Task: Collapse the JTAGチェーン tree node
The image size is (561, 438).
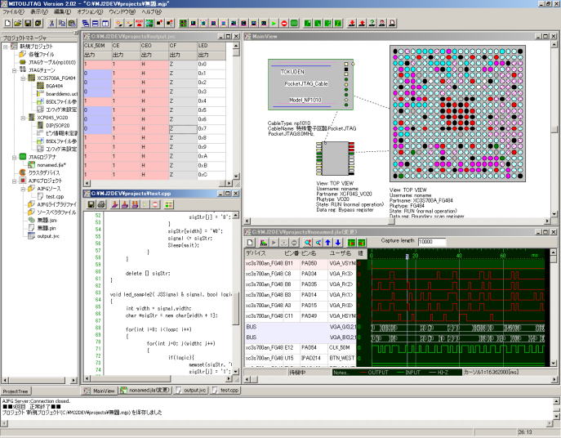Action: tap(15, 70)
